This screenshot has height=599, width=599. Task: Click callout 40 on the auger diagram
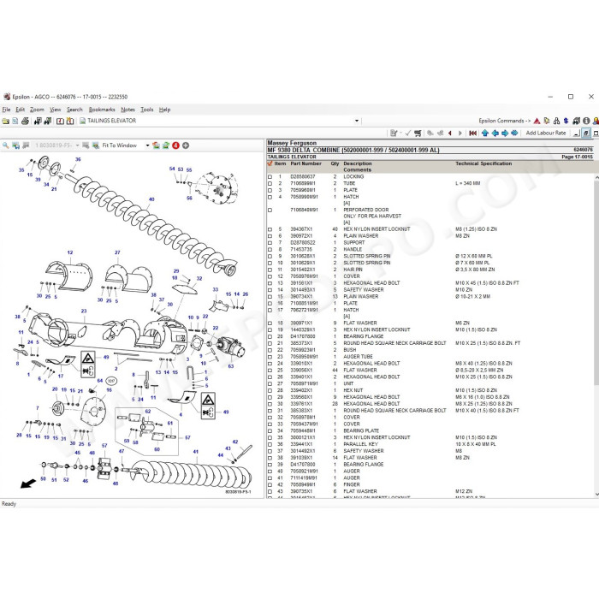coord(151,199)
